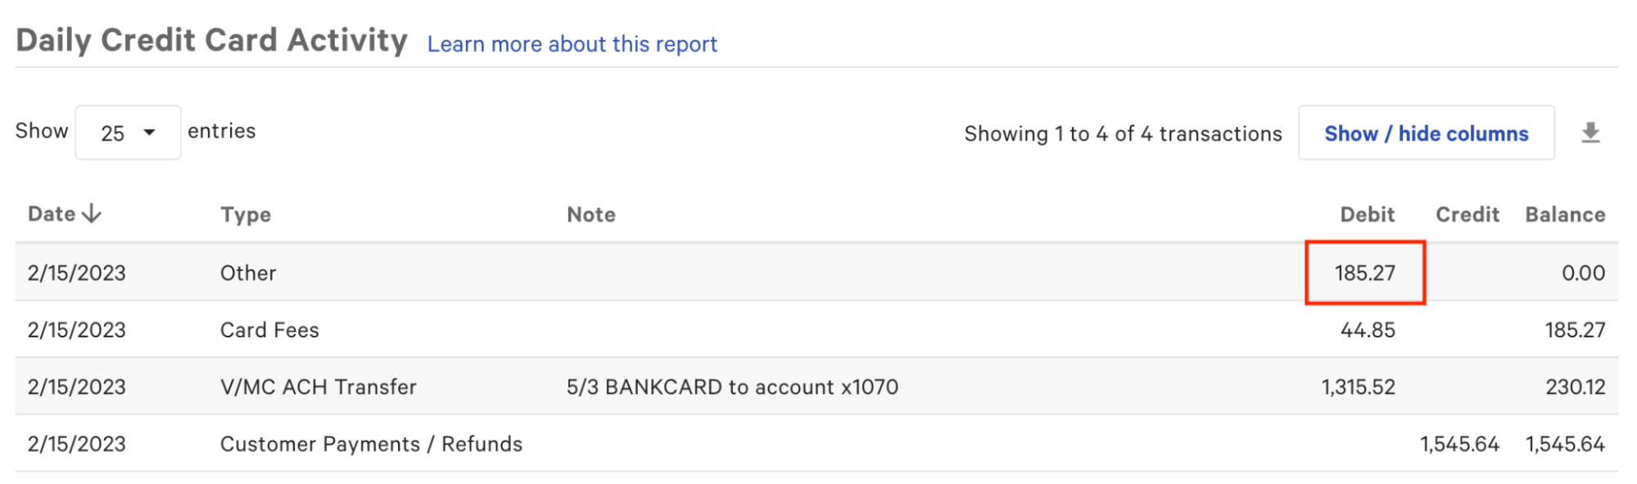
Task: Follow the Learn more about this report link
Action: coord(572,44)
